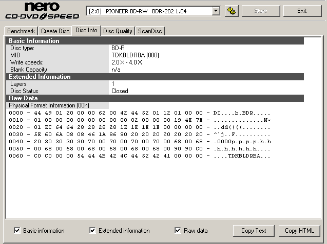Click the Nero CD-DVD Speed logo

click(42, 11)
